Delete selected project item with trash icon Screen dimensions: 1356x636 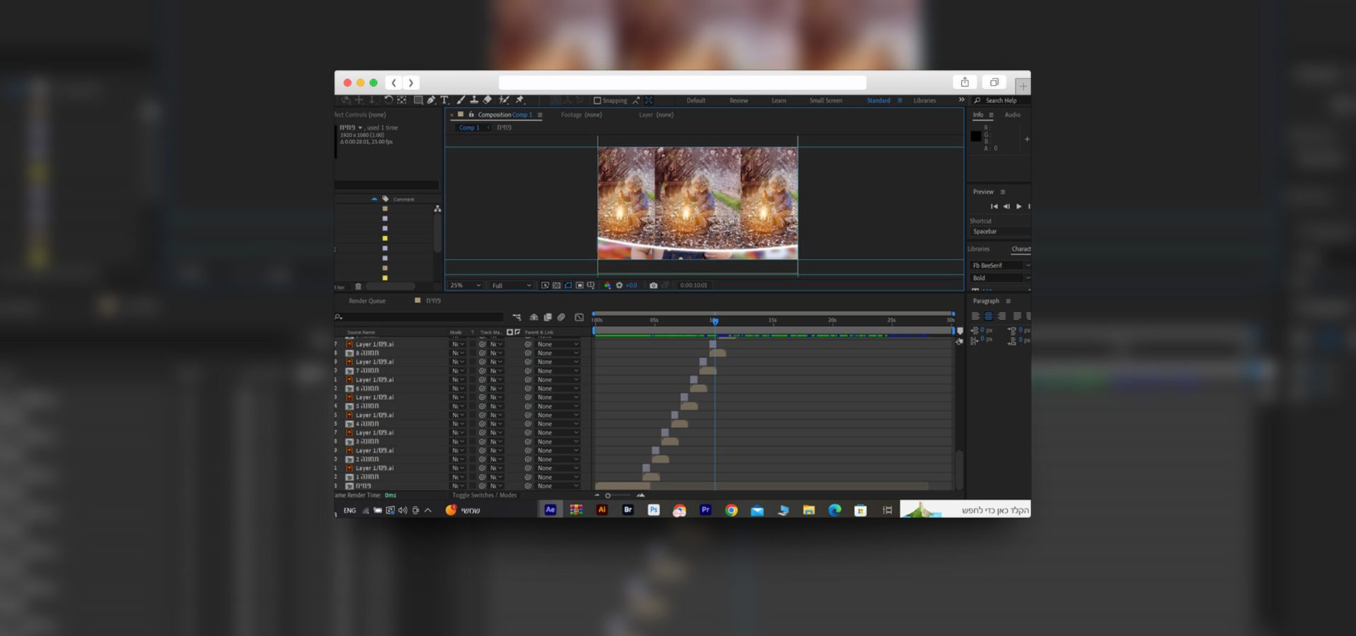[x=358, y=286]
